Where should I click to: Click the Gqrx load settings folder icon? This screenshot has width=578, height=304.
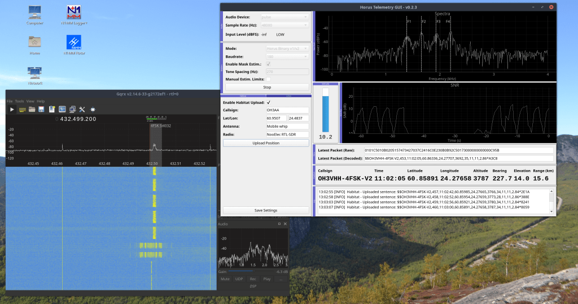(x=32, y=109)
